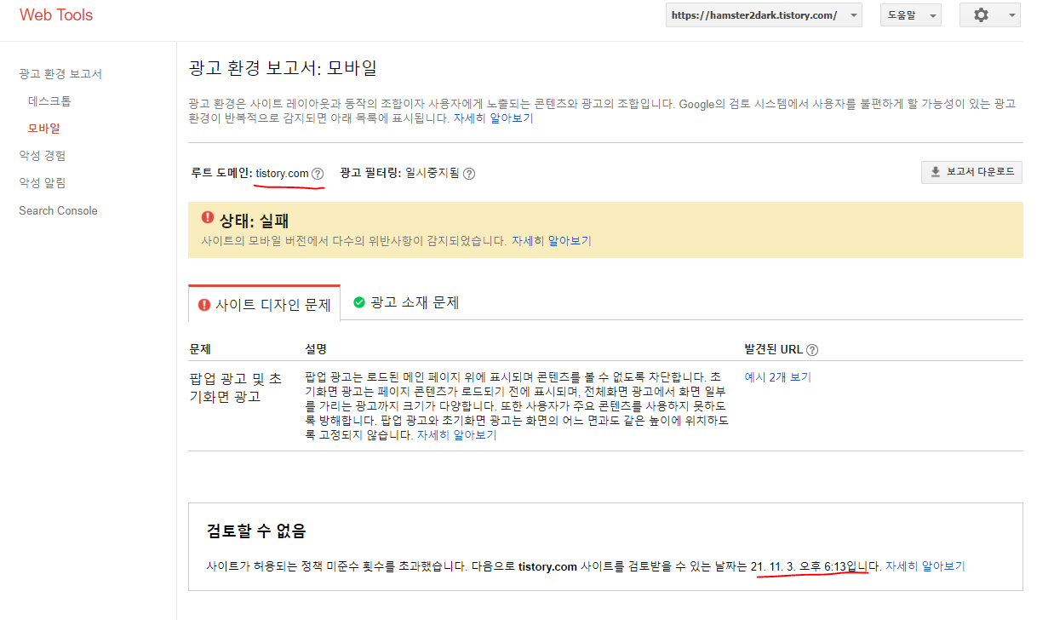The width and height of the screenshot is (1054, 620).
Task: Click the heading 검토할 수 없음
Action: [256, 531]
